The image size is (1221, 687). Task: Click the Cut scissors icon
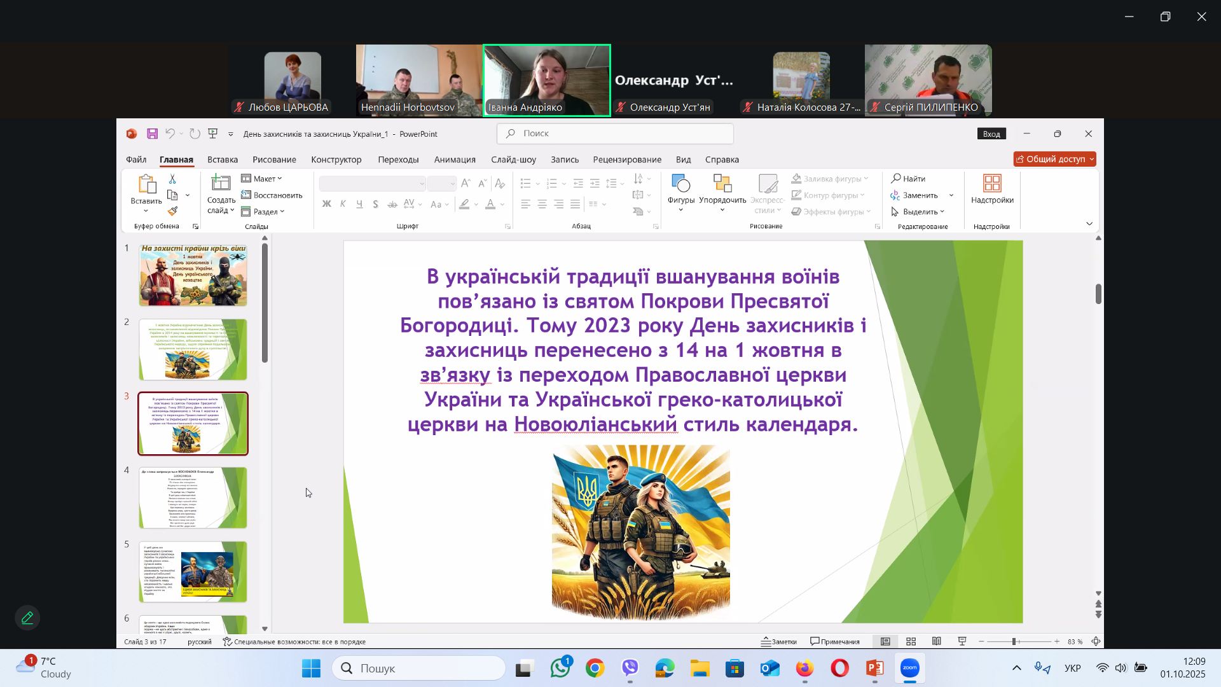(x=172, y=179)
